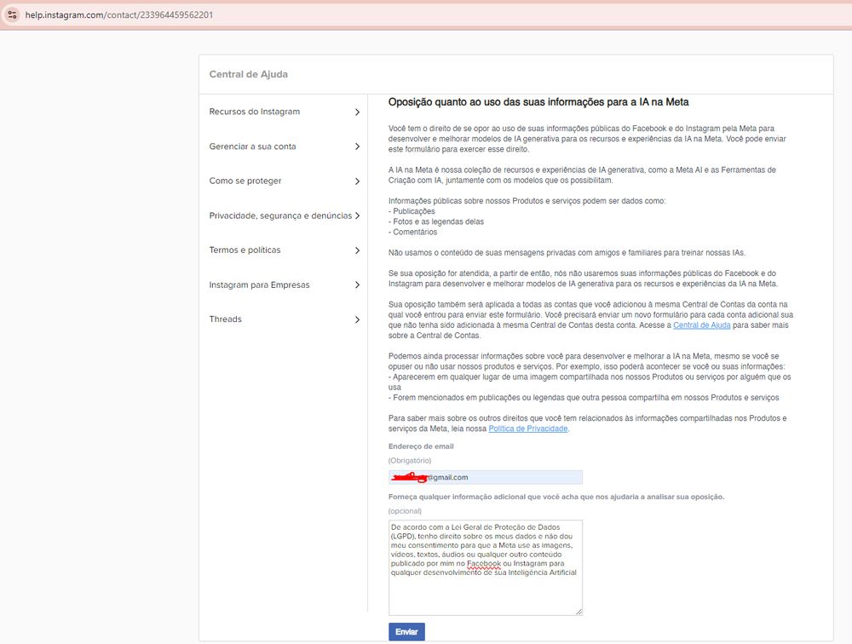Viewport: 852px width, 644px height.
Task: Click the help.instagram.com URL in address bar
Action: click(119, 15)
